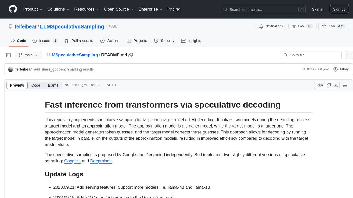Click the Update Logs heading
Image resolution: width=353 pixels, height=198 pixels.
click(64, 174)
